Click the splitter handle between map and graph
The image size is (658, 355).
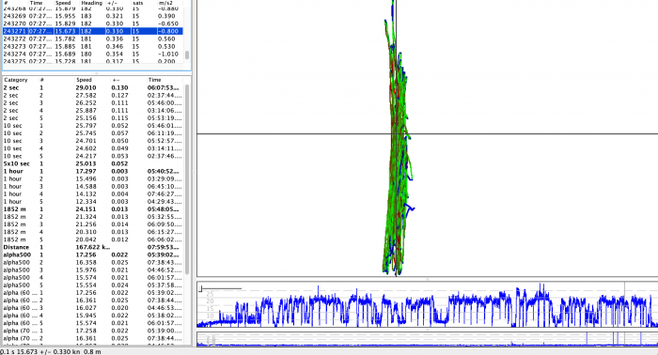pos(427,279)
